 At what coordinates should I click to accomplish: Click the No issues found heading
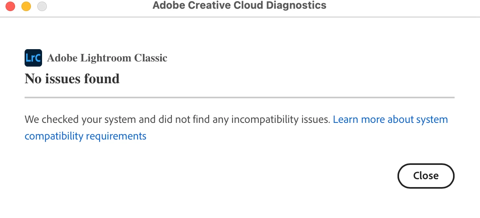pos(72,78)
